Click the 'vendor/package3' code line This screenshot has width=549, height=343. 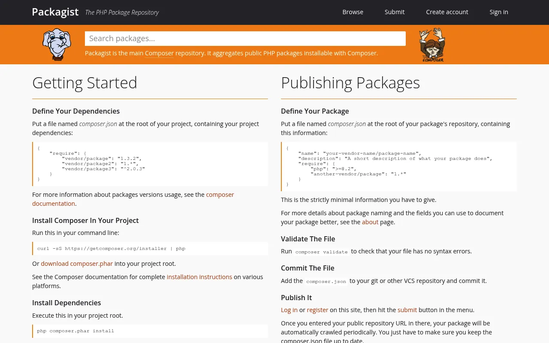103,168
